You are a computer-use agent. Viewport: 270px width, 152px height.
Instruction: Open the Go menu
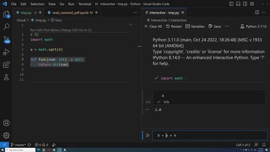(x=62, y=4)
